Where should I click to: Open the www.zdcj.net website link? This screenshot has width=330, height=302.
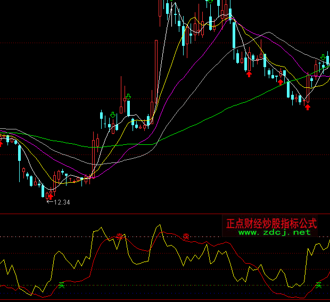coord(274,232)
